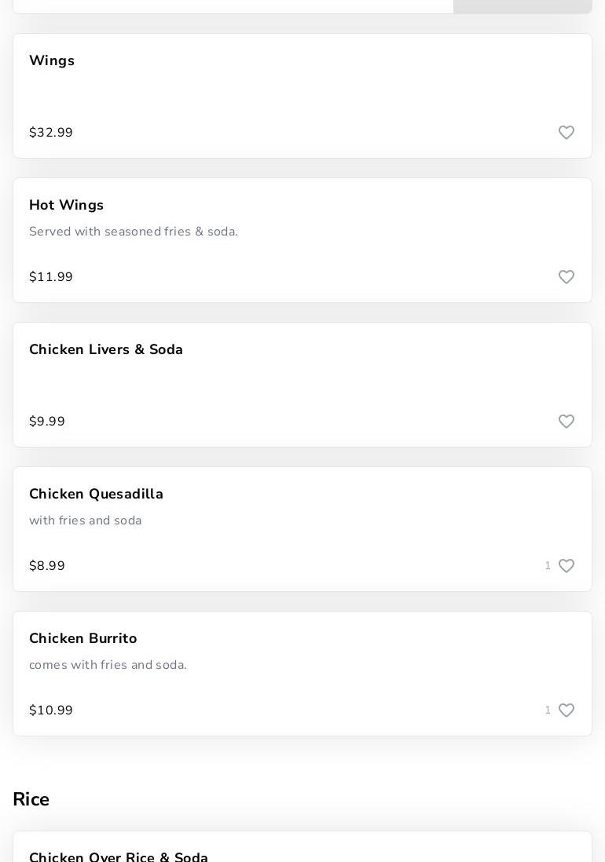
Task: Open Chicken Over Rice & Soda item
Action: tap(119, 856)
